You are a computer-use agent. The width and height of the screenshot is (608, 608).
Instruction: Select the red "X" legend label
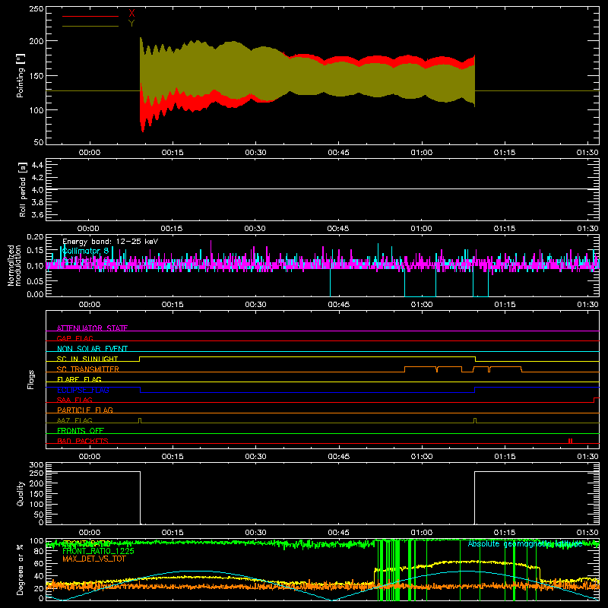131,14
